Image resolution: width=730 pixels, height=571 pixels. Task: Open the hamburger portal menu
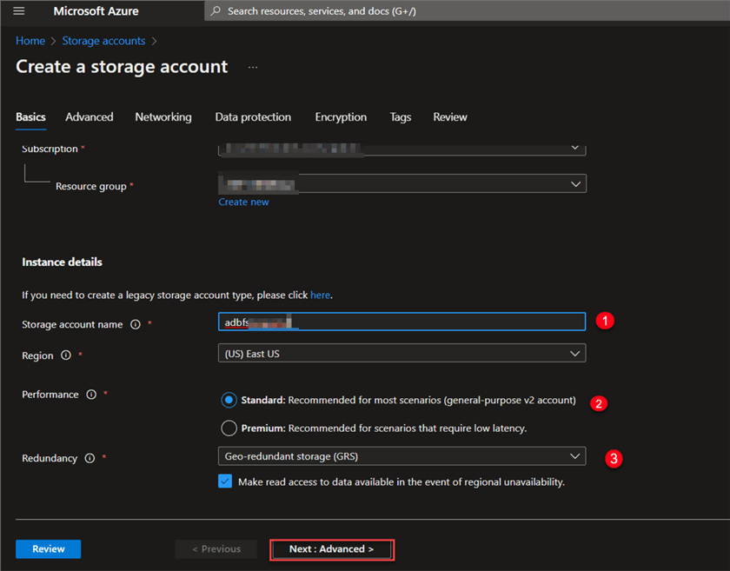pyautogui.click(x=19, y=11)
